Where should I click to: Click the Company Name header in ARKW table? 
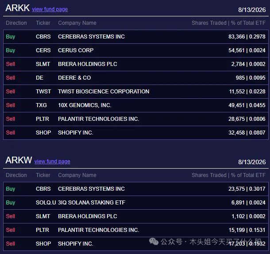(77, 175)
